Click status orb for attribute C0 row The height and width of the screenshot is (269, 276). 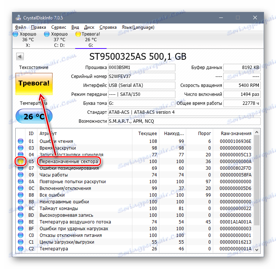pyautogui.click(x=21, y=235)
